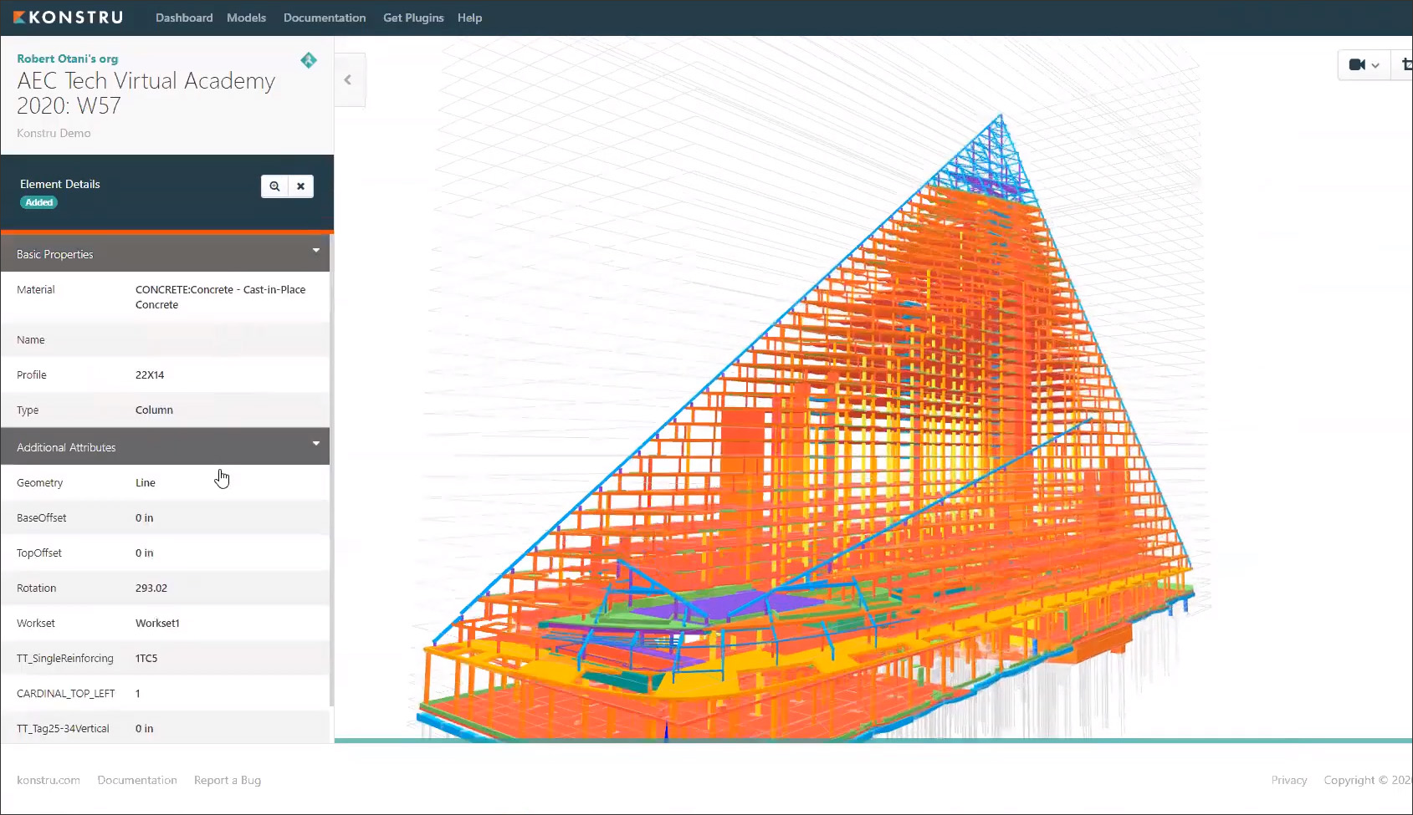Click the TT_Tag25-34Vertical attribute label
1413x815 pixels.
[63, 728]
